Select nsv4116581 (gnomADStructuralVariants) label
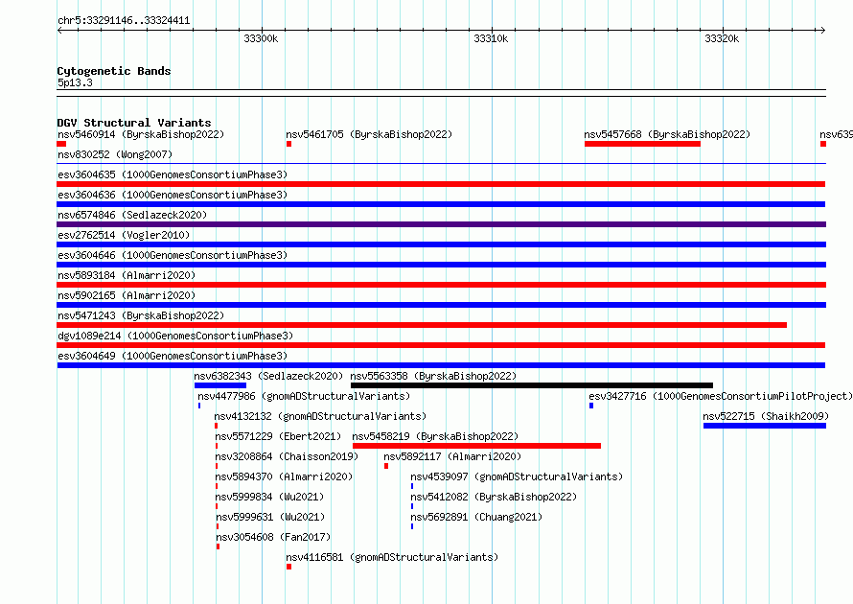 click(x=392, y=557)
